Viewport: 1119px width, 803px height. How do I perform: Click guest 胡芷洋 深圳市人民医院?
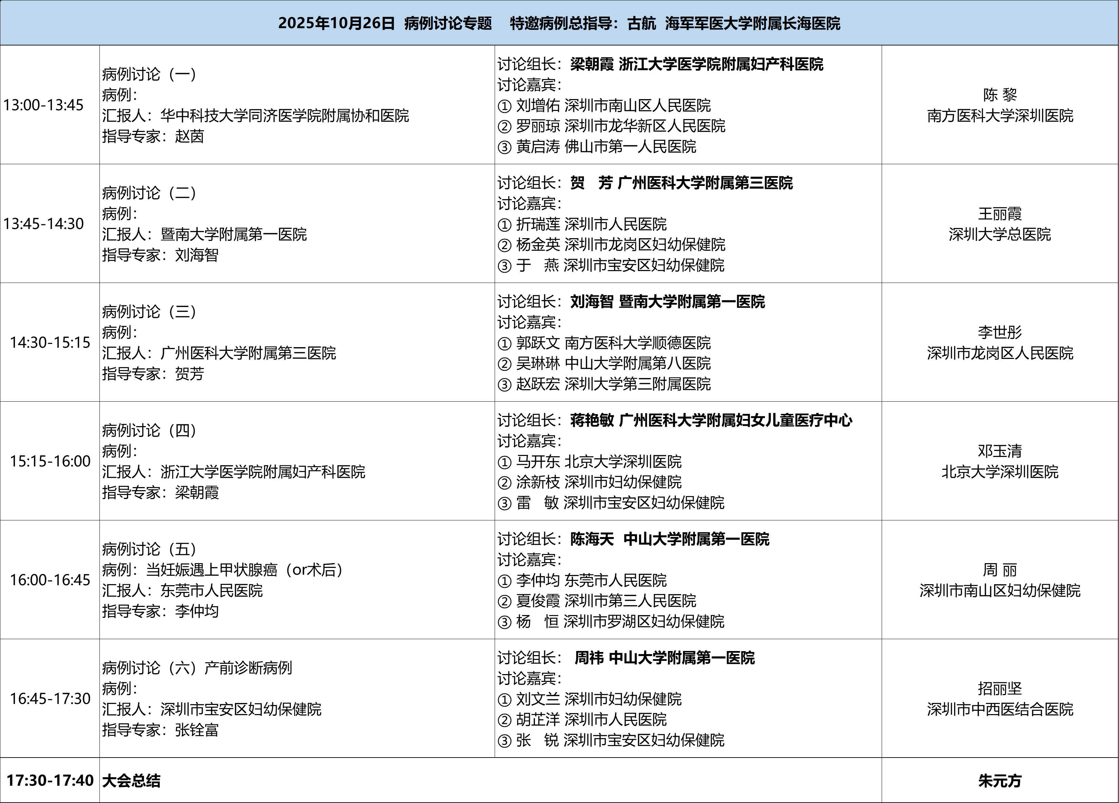coord(582,720)
